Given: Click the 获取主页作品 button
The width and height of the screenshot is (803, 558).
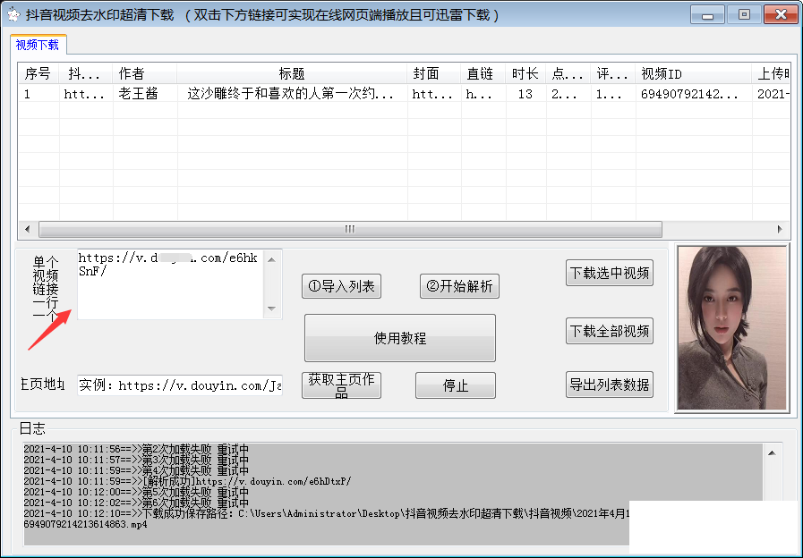Looking at the screenshot, I should (342, 385).
